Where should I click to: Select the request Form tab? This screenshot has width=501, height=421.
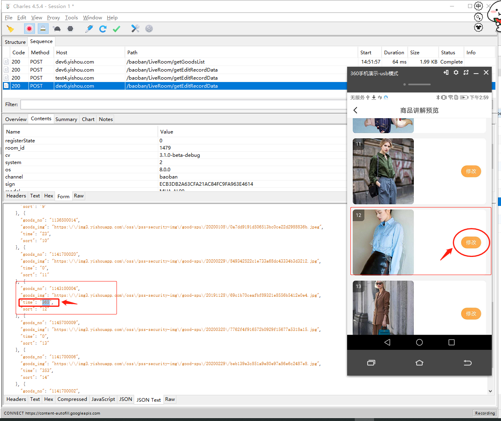click(x=63, y=196)
